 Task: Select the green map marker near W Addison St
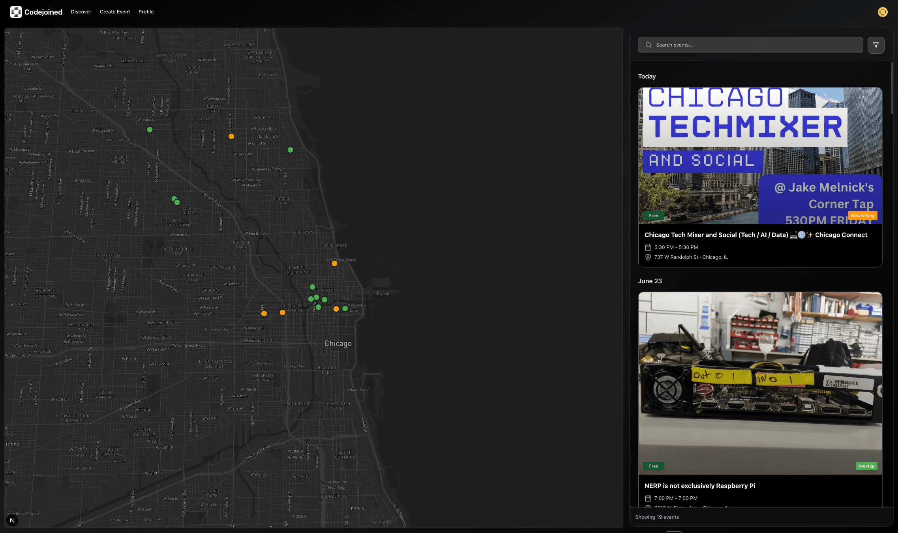(150, 130)
